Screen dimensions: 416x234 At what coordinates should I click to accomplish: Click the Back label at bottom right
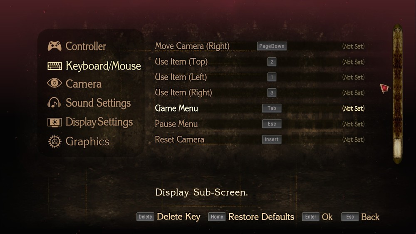(370, 217)
